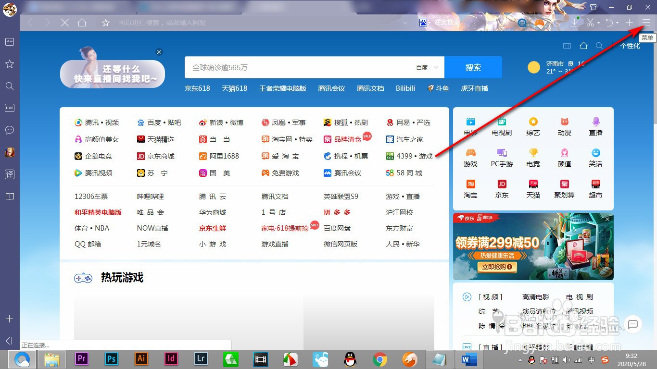Open the translate tool in the sidebar
This screenshot has width=657, height=369.
click(9, 174)
